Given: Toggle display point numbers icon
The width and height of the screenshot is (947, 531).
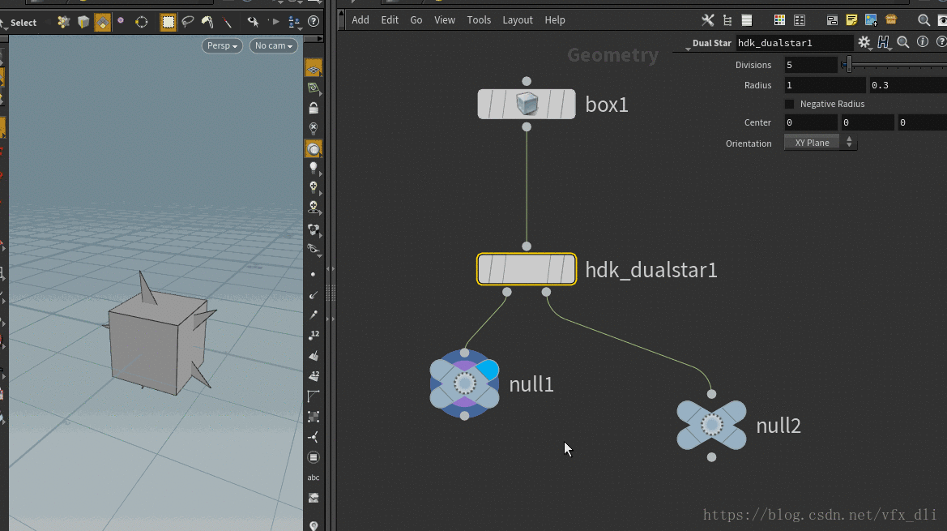Looking at the screenshot, I should click(x=314, y=336).
